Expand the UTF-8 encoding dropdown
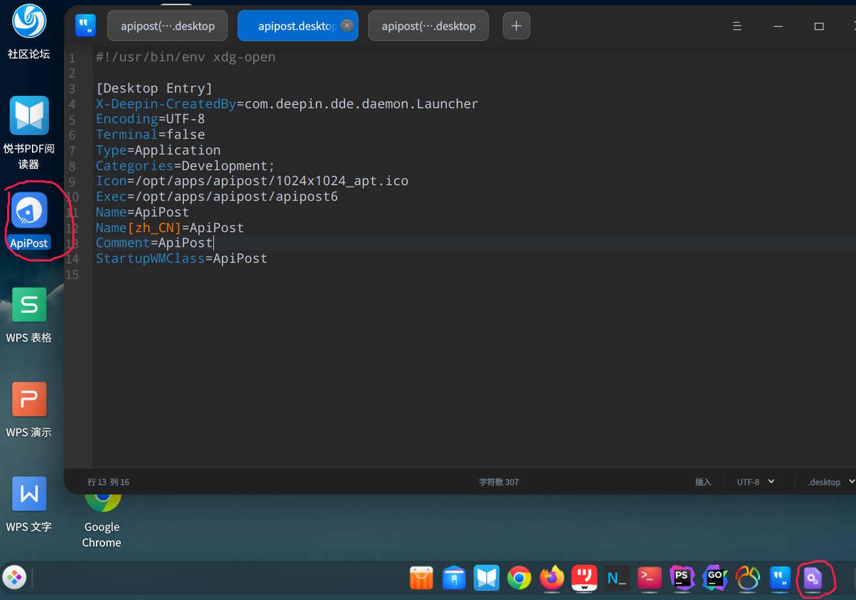856x600 pixels. click(756, 482)
